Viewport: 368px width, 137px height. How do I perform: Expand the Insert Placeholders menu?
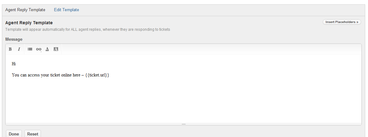pyautogui.click(x=342, y=22)
